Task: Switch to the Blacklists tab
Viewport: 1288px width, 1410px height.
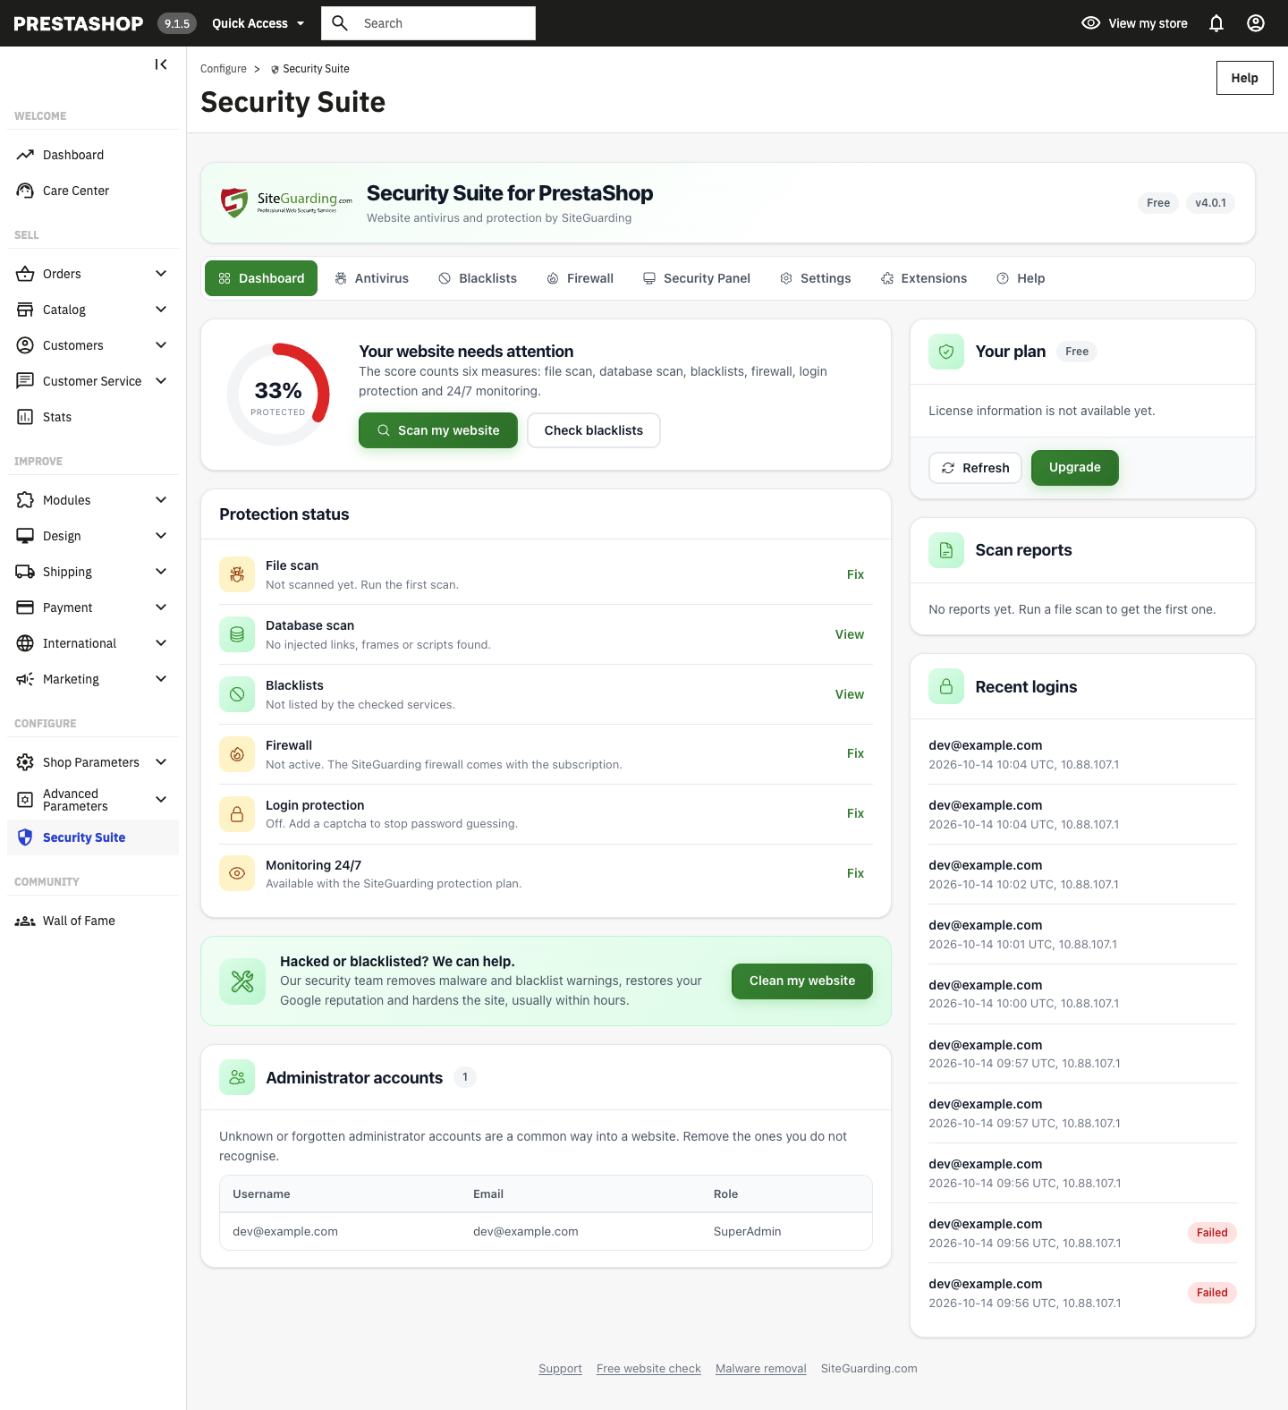Action: (478, 278)
